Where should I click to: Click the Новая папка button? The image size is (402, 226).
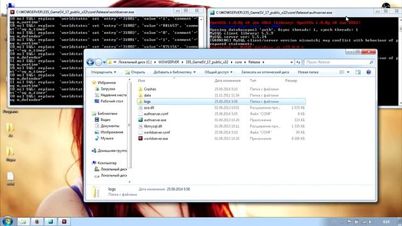[308, 72]
